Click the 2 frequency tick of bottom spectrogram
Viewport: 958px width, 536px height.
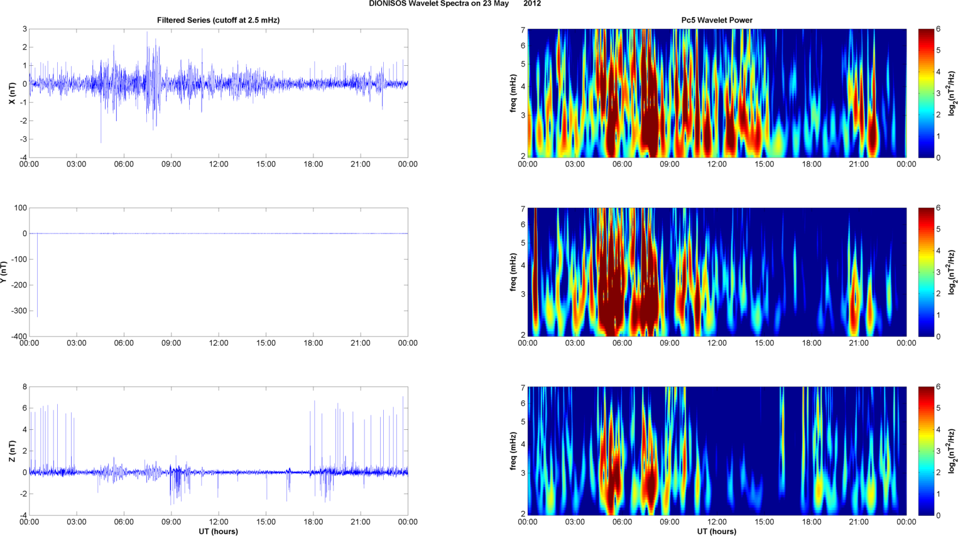coord(523,515)
